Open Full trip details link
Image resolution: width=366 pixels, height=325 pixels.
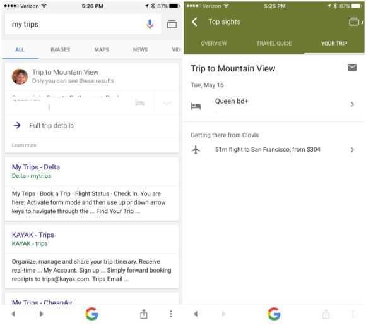51,126
